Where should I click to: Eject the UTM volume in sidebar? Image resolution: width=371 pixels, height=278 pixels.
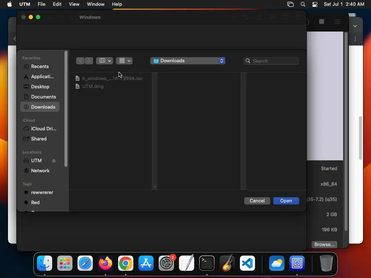54,161
